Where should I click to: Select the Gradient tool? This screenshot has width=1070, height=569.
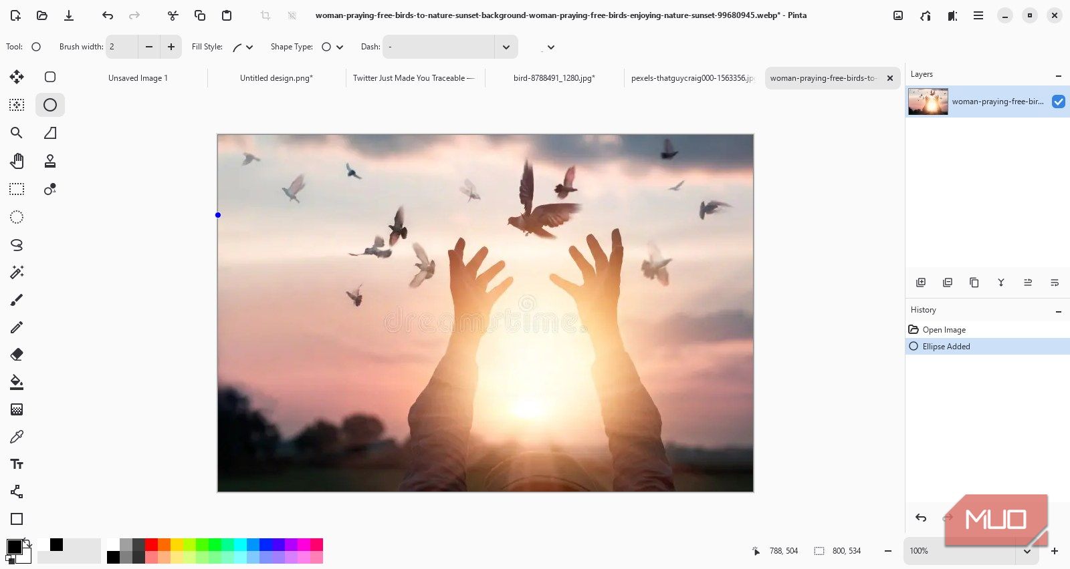coord(17,409)
